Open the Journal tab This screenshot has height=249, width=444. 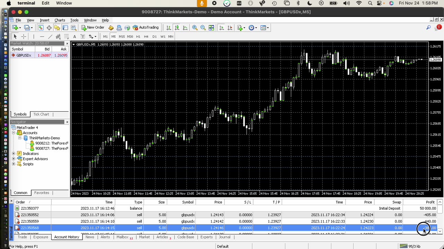224,237
